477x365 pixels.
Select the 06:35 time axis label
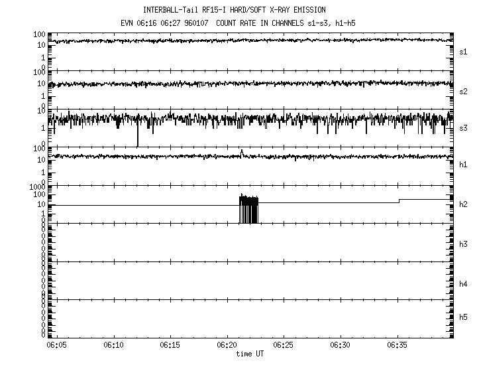coord(397,346)
